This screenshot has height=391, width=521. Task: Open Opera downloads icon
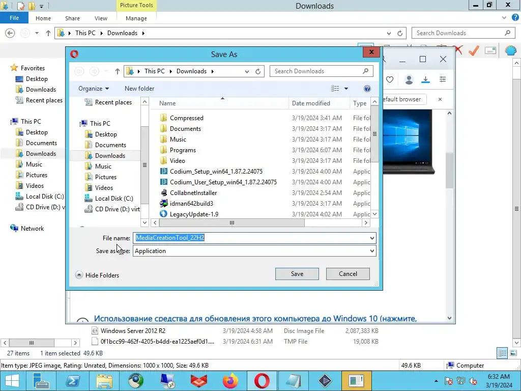(x=426, y=79)
